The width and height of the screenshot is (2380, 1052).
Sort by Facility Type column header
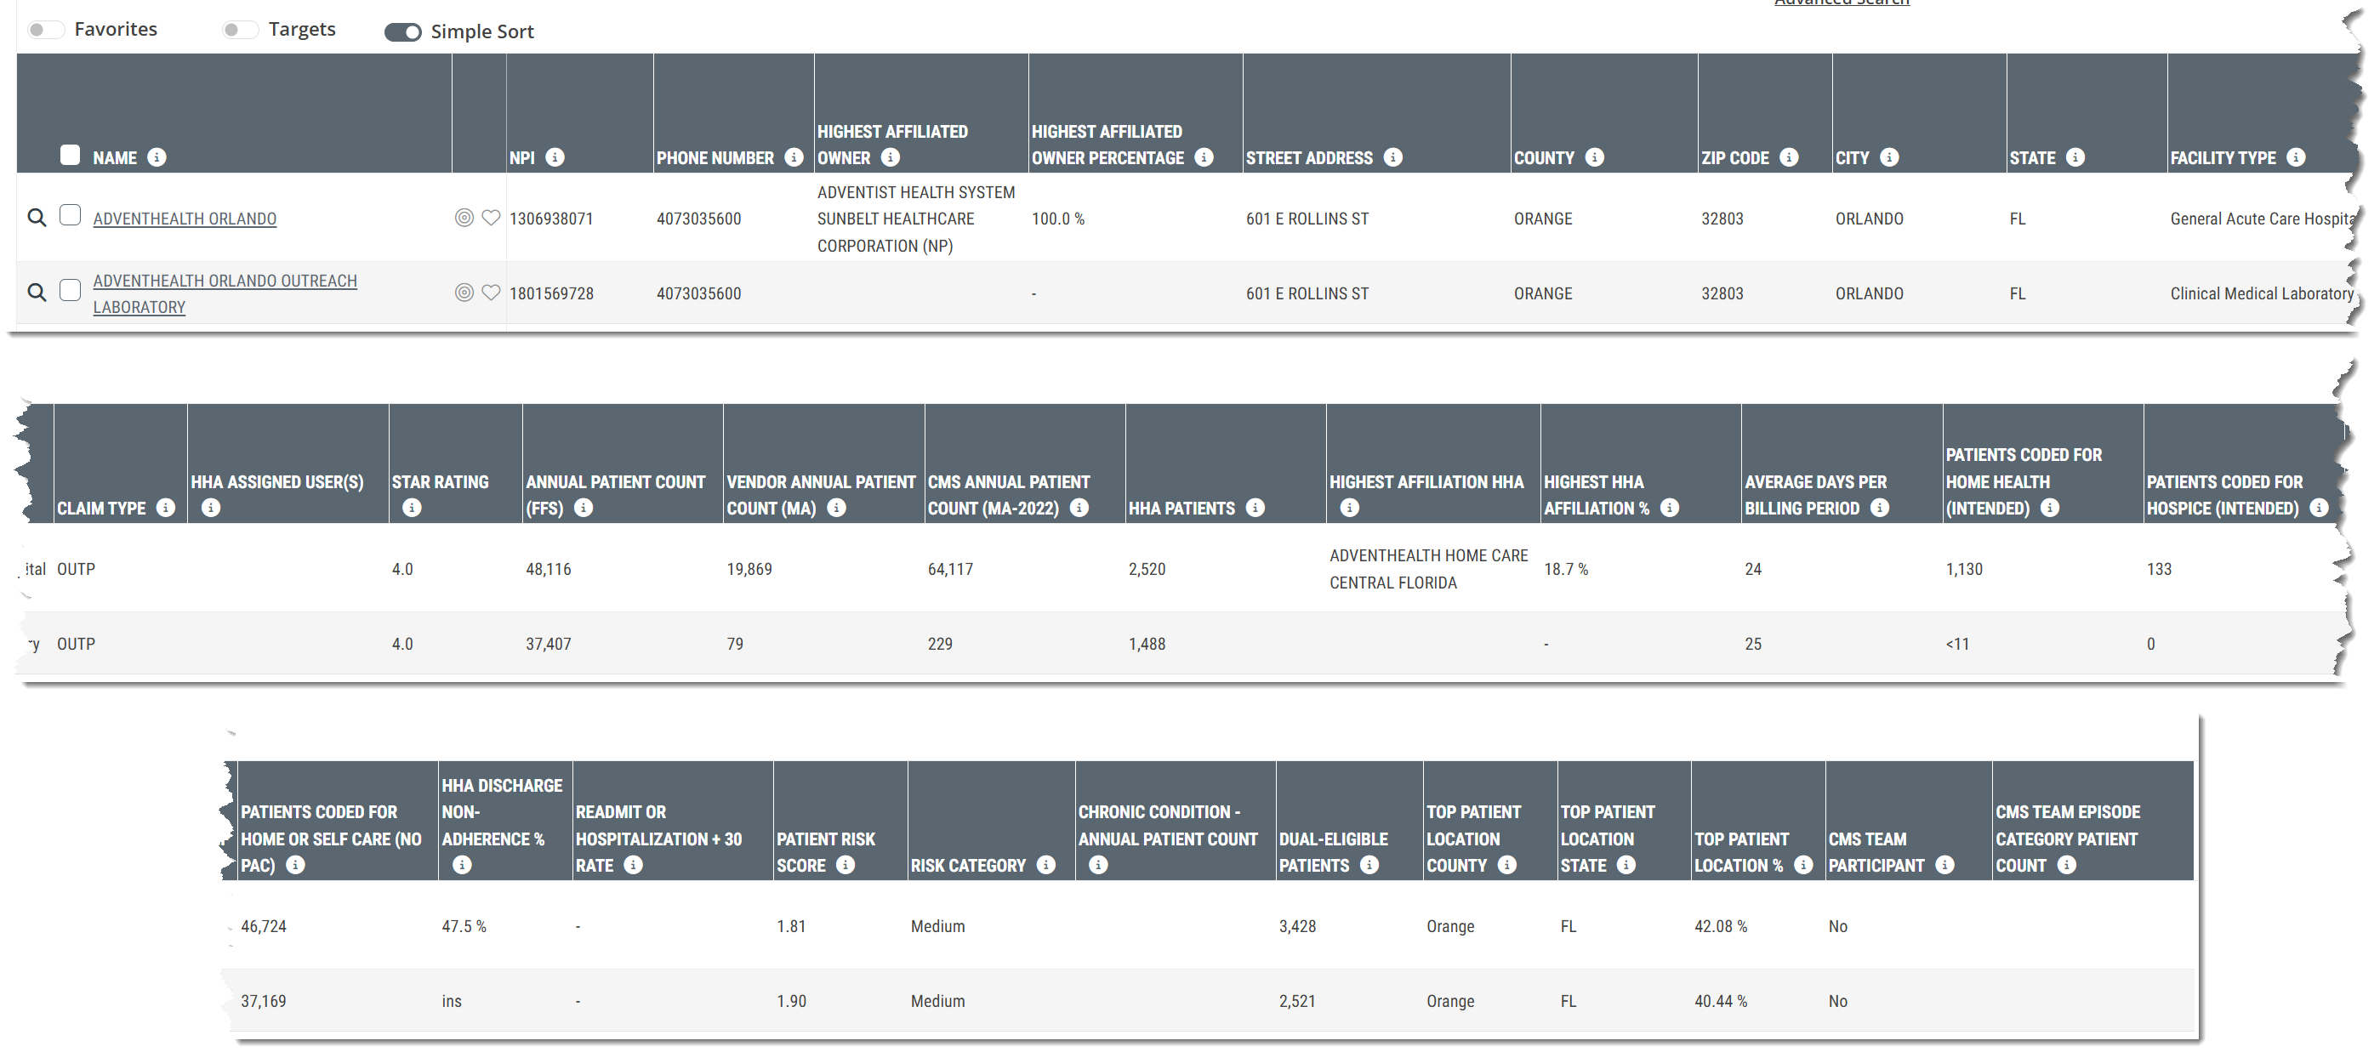[x=2222, y=158]
